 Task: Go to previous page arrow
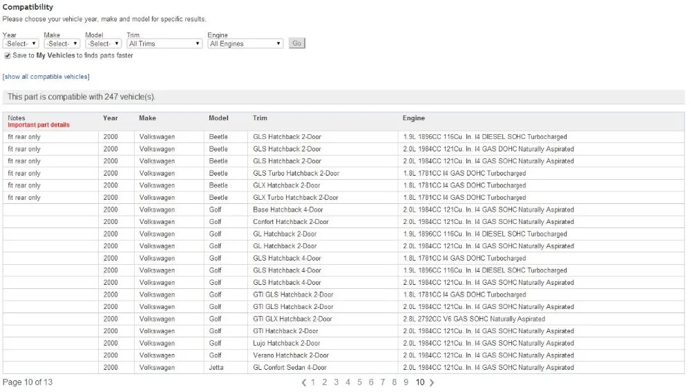coord(303,383)
